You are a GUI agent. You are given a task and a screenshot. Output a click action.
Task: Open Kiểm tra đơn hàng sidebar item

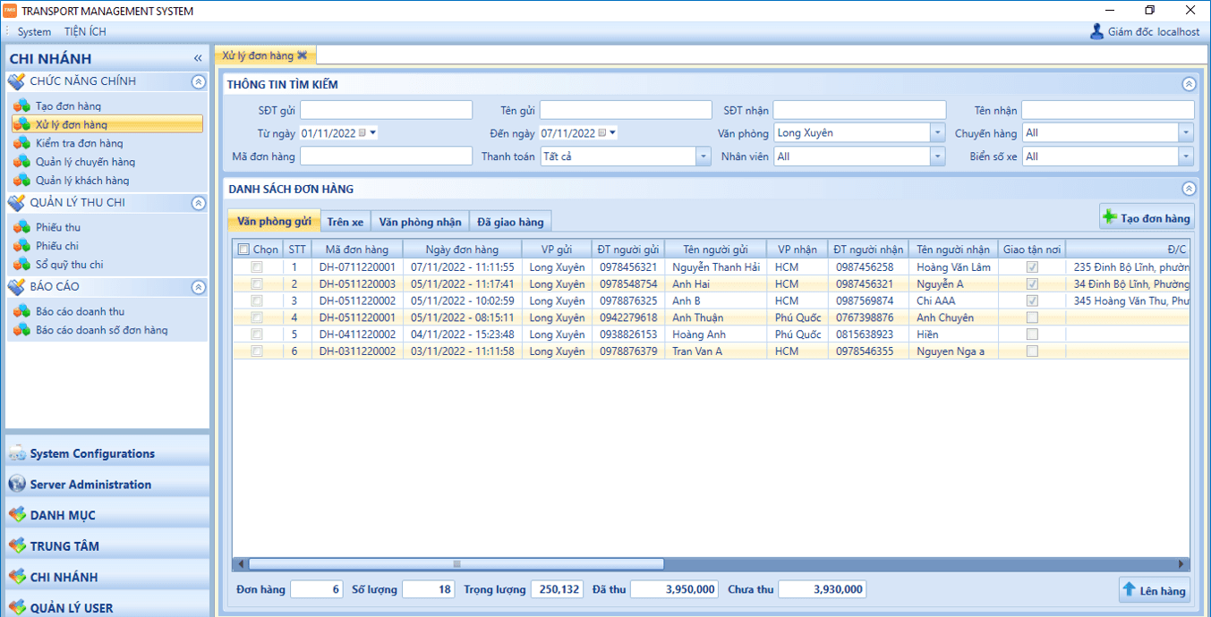(x=79, y=143)
